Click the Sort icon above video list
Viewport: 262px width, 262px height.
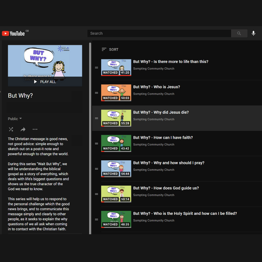click(104, 50)
